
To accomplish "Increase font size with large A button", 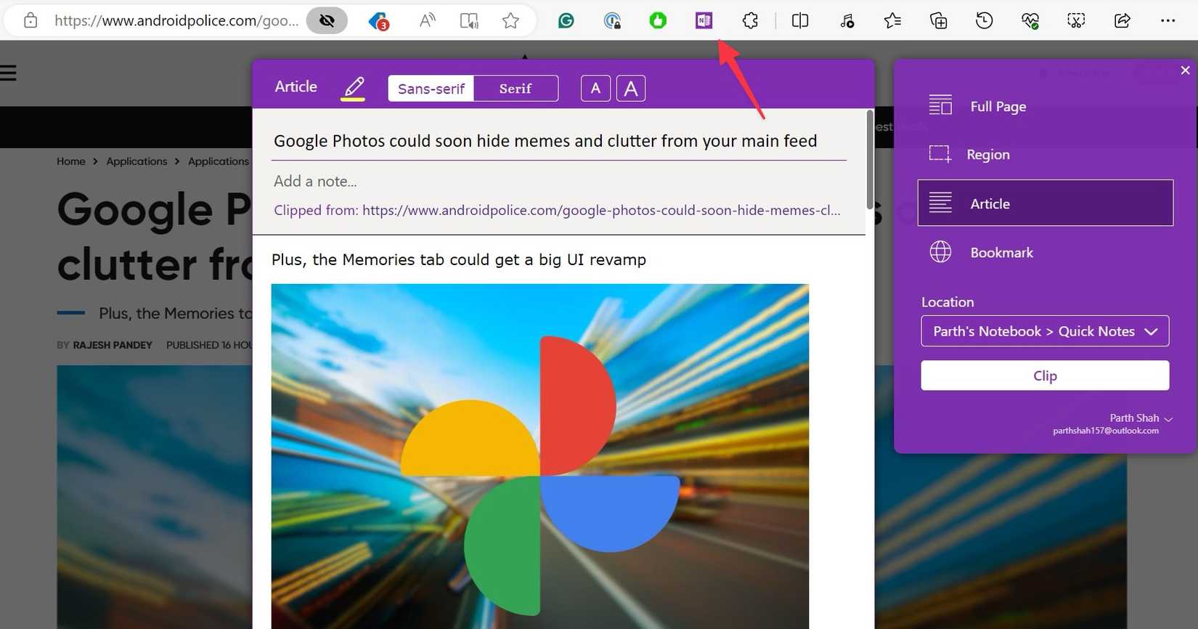I will click(x=631, y=89).
